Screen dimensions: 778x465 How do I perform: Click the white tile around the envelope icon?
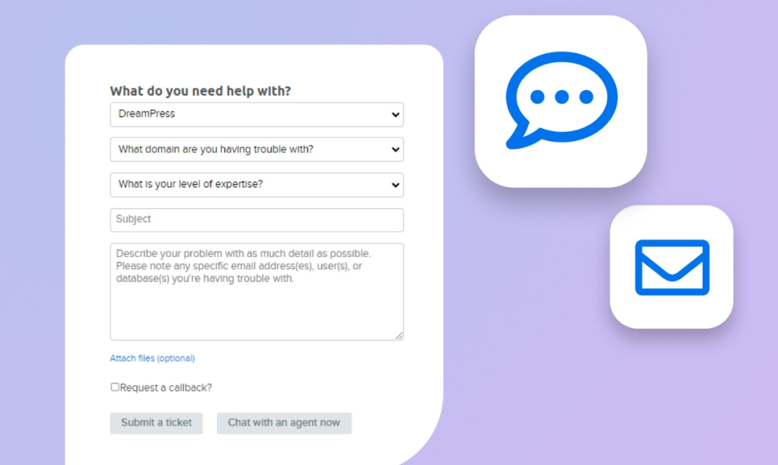pos(671,267)
